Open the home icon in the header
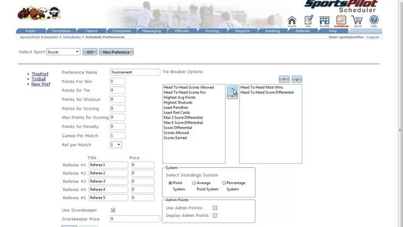This screenshot has height=227, width=403. coord(292,21)
